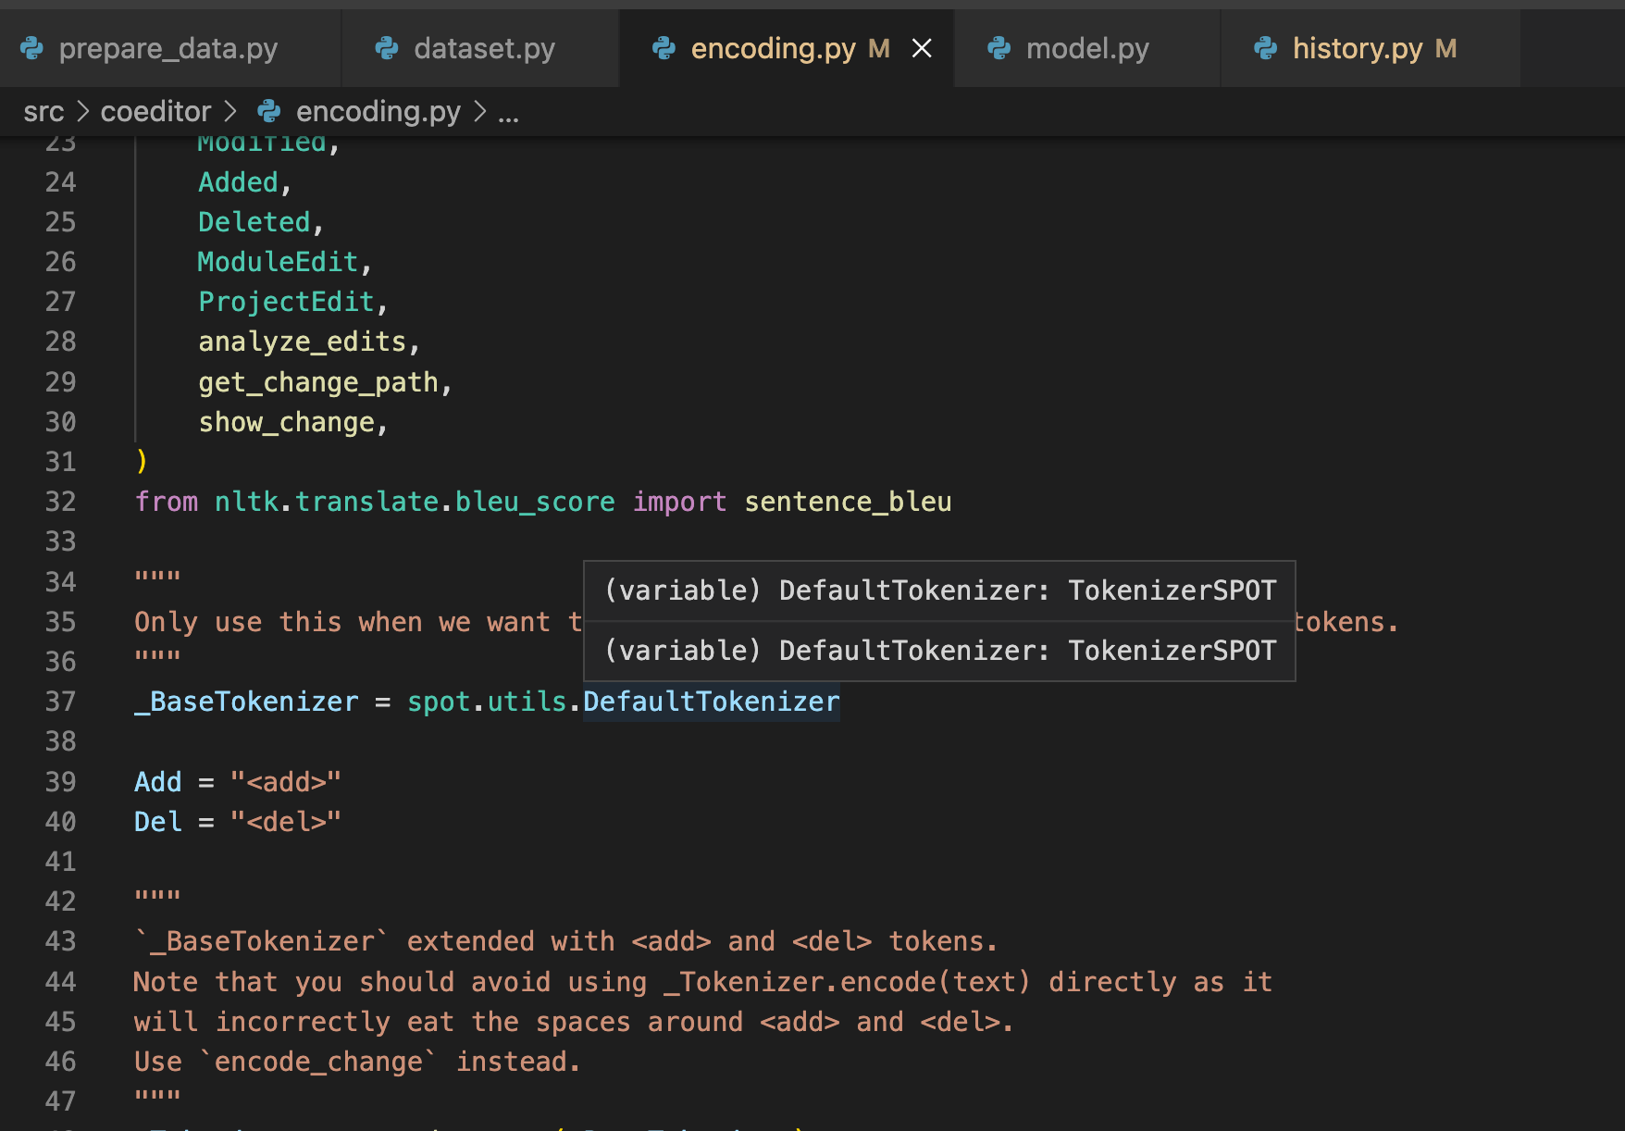This screenshot has width=1625, height=1131.
Task: Click line number 39 in gutter
Action: 61,782
